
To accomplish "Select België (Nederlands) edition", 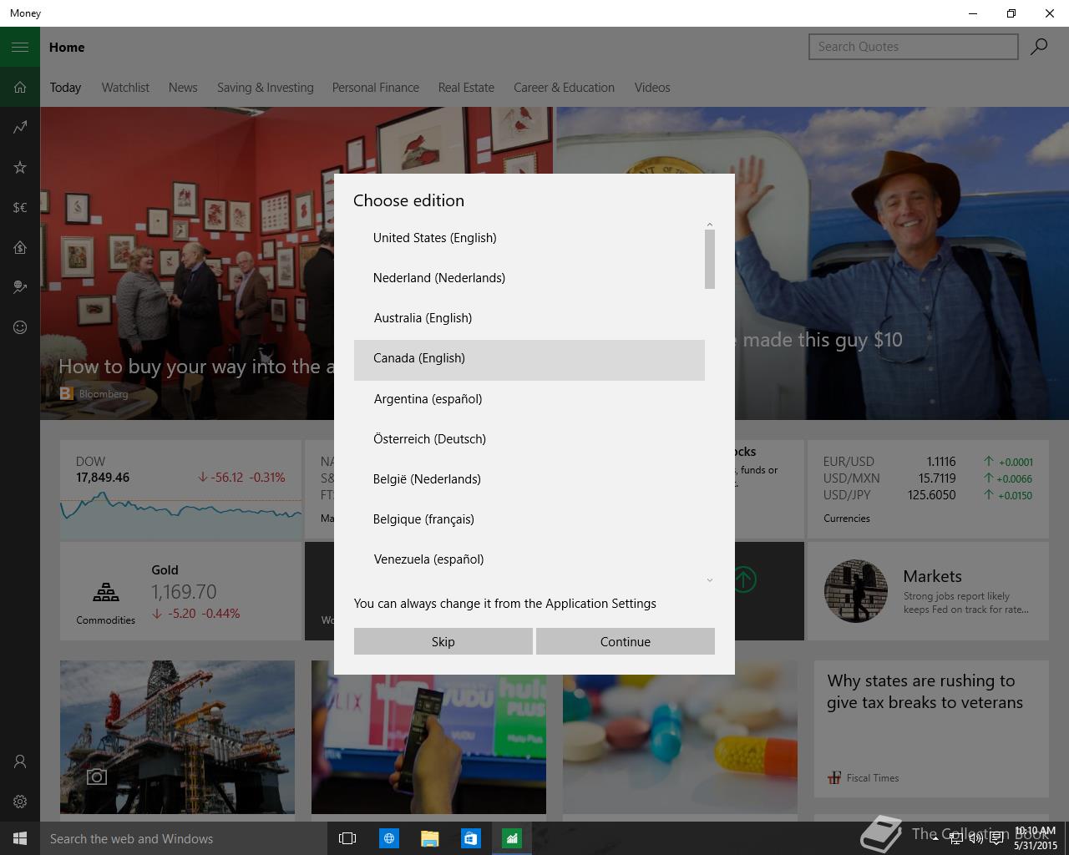I will click(529, 479).
